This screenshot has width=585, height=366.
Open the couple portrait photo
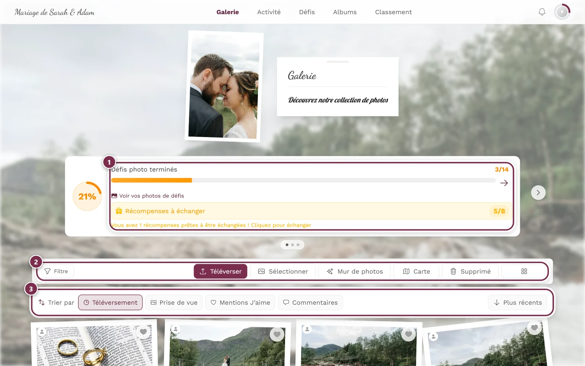(224, 86)
